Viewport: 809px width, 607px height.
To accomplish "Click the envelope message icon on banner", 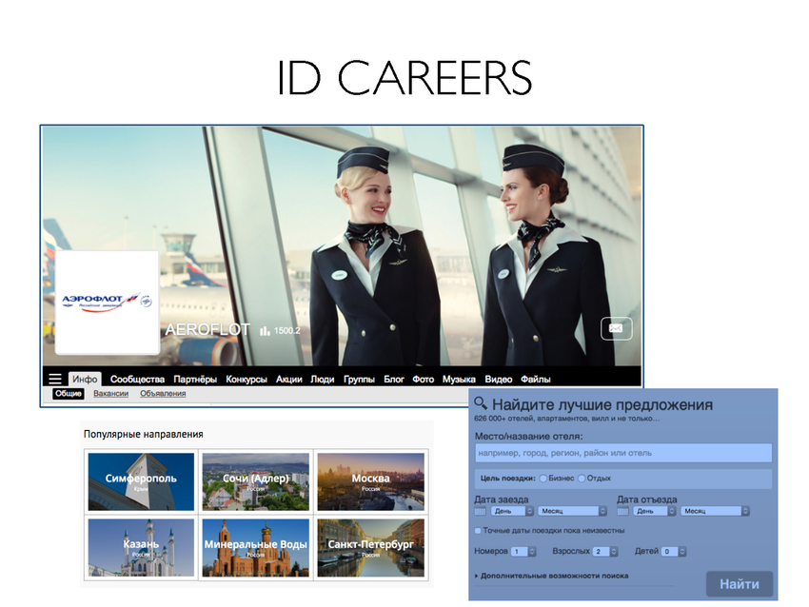I will point(616,328).
